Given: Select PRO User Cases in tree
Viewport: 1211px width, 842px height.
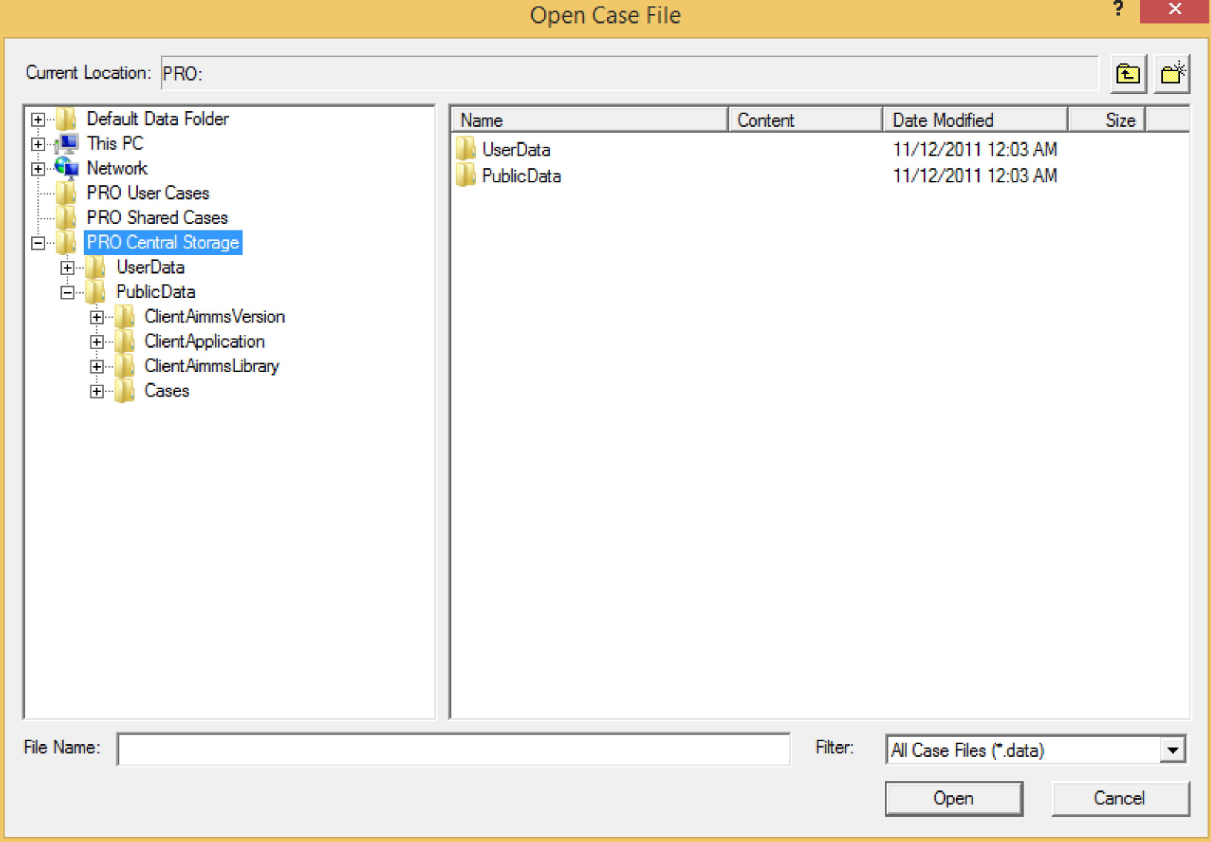Looking at the screenshot, I should pos(148,193).
